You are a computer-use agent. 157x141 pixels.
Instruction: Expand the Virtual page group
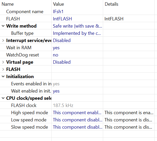coord(3,62)
